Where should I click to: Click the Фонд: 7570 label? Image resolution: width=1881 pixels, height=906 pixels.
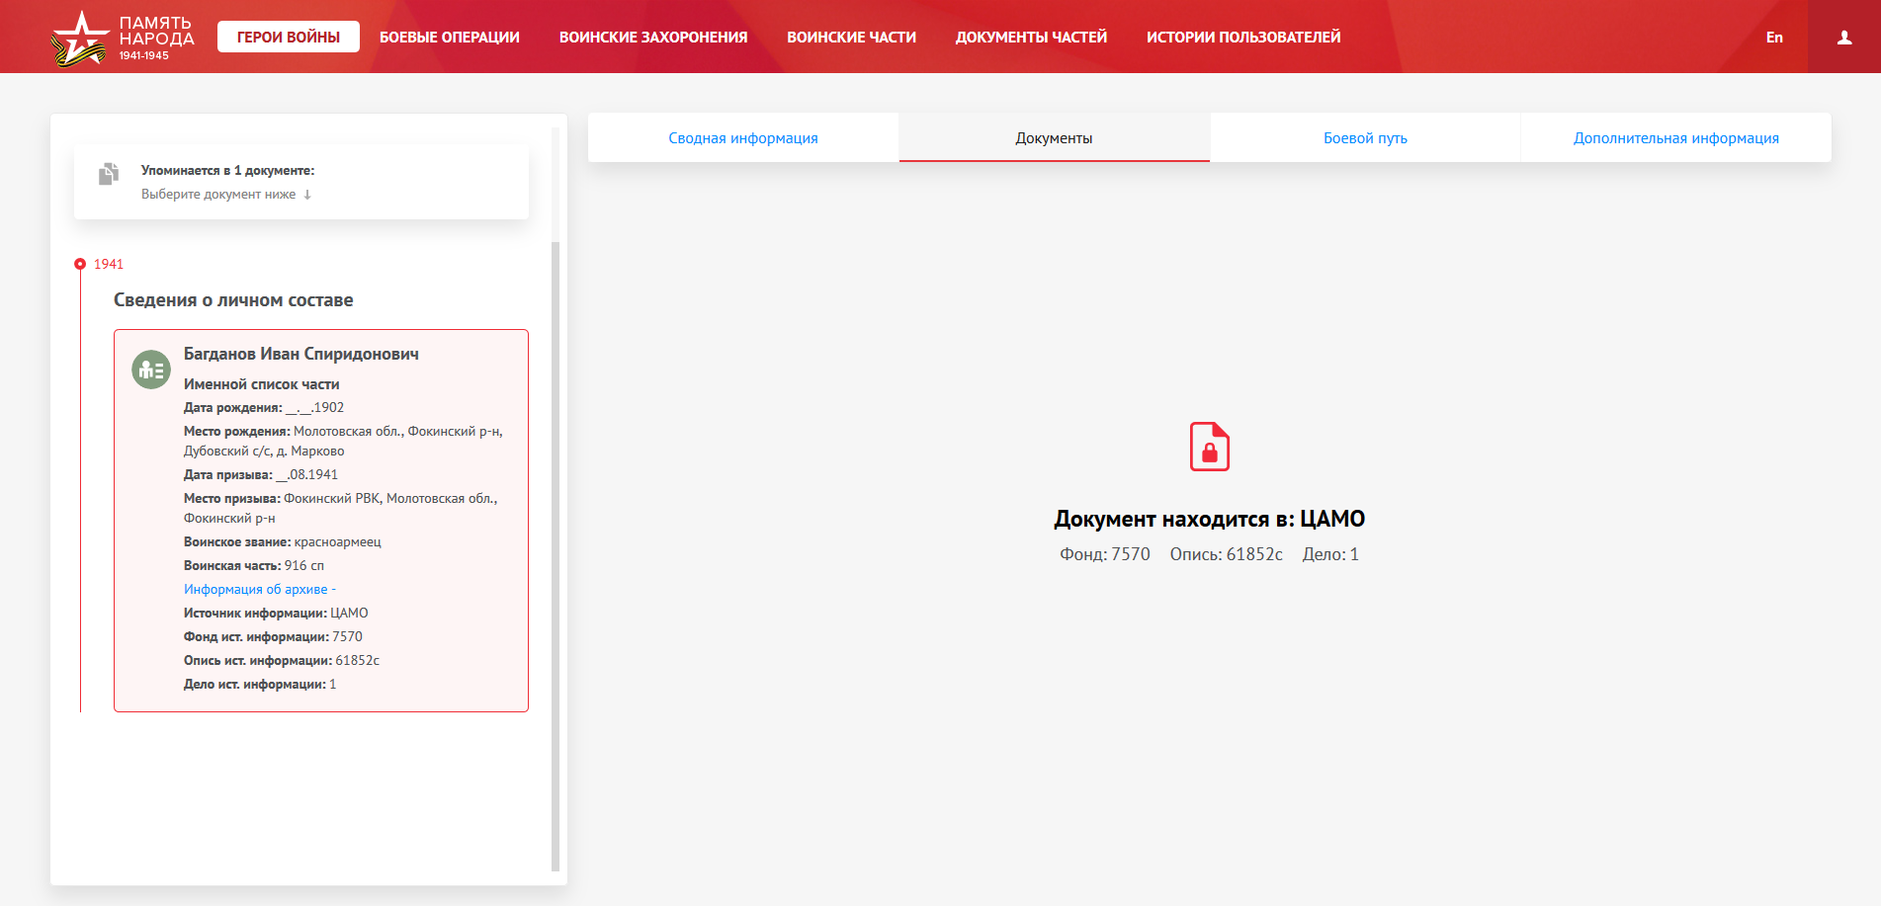pos(1105,554)
